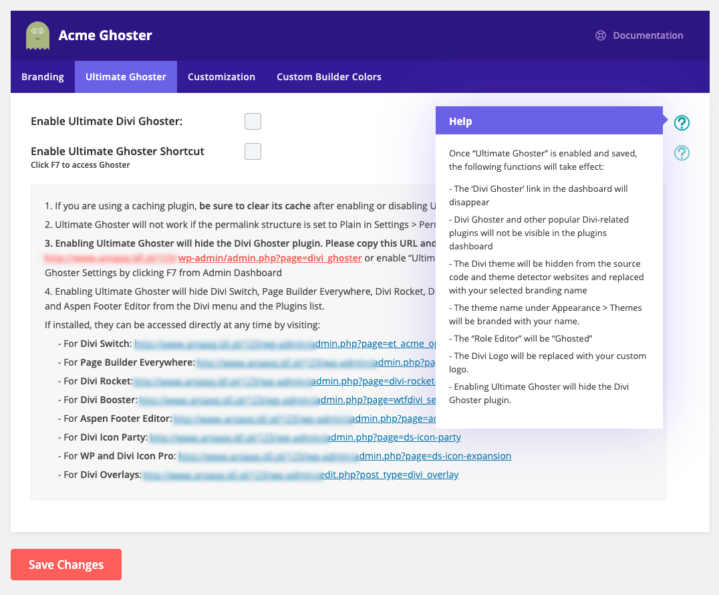Click help icon beside Enable Ultimate Divi Ghoster
The width and height of the screenshot is (719, 595).
pyautogui.click(x=682, y=122)
